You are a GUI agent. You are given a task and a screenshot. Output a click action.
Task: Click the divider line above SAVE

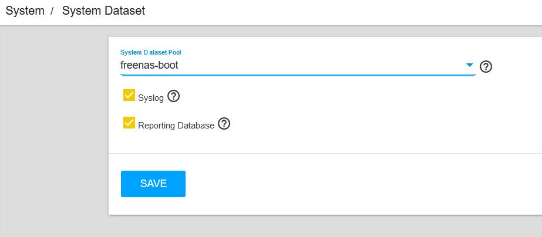click(x=325, y=153)
